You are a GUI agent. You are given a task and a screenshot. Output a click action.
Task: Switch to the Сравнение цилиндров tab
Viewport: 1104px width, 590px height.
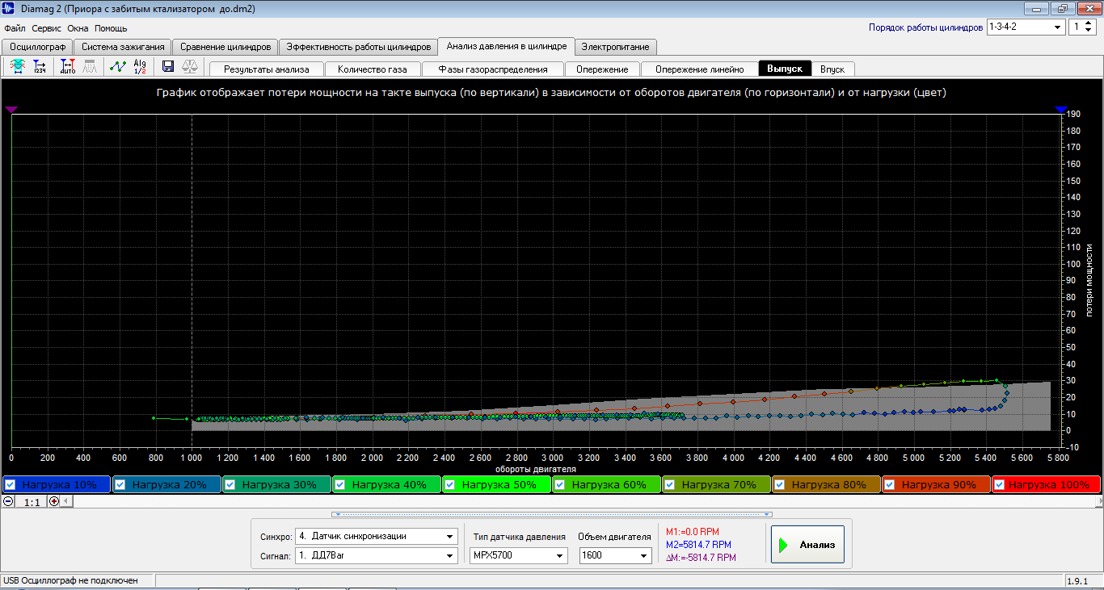225,47
